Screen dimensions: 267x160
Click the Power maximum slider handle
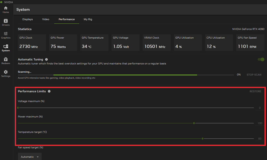(194, 123)
